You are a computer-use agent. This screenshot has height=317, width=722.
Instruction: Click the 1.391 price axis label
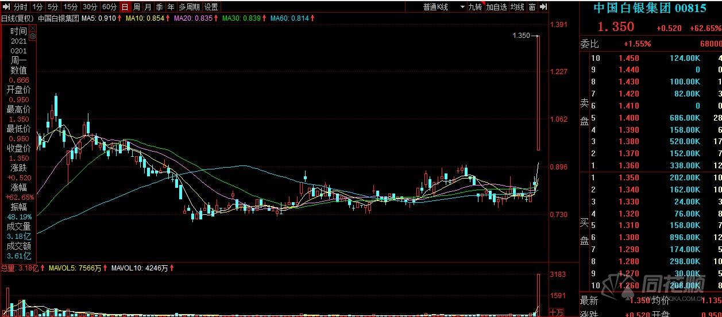tap(559, 25)
